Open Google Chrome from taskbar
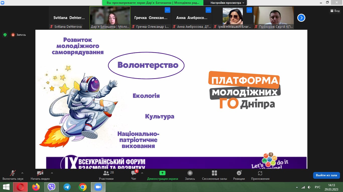 [83, 187]
